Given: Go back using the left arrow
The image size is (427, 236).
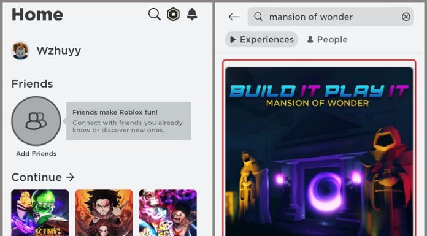Looking at the screenshot, I should pos(234,17).
